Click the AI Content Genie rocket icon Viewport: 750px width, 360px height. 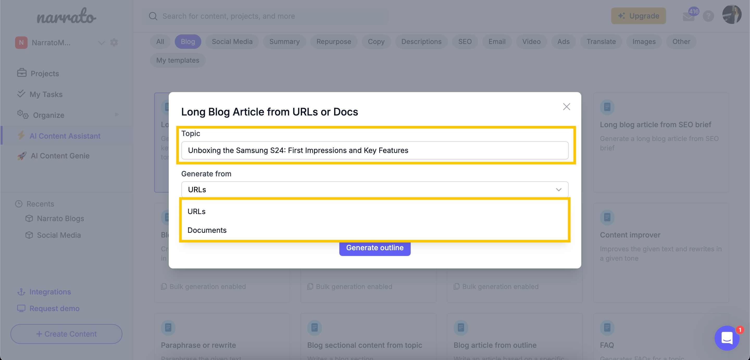point(22,156)
